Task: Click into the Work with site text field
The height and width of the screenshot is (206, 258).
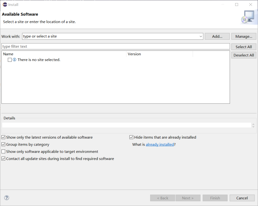Action: 111,36
